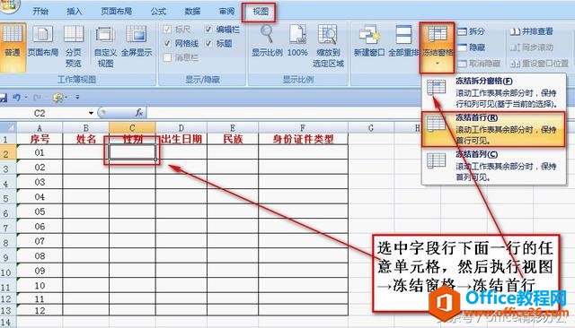This screenshot has width=575, height=328.
Task: Click cell containing 06
Action: click(x=40, y=227)
